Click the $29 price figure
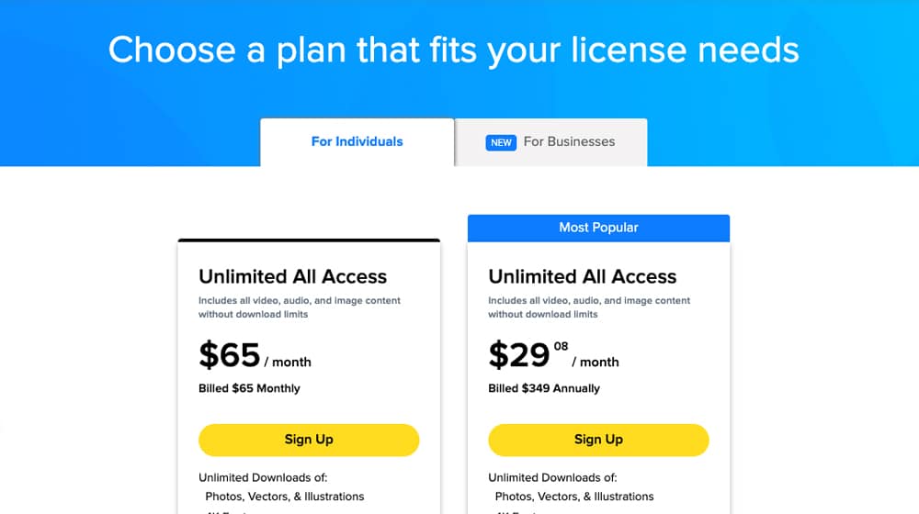919x514 pixels. pos(519,355)
